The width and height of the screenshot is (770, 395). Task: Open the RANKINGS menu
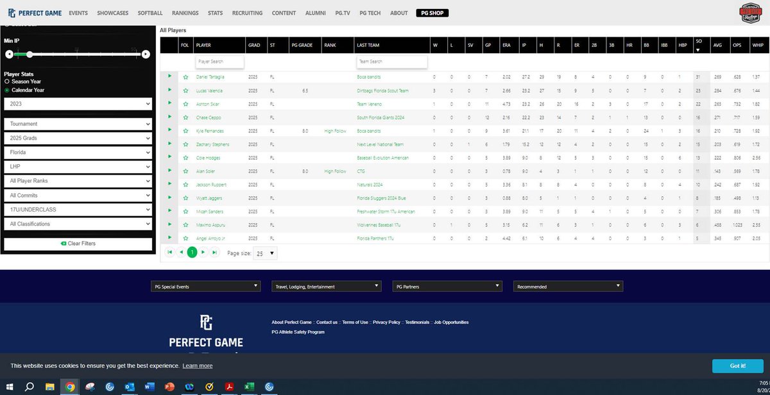(x=185, y=13)
